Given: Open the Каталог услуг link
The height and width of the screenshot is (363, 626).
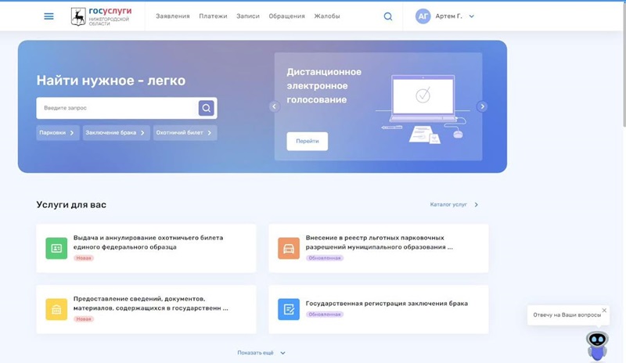Looking at the screenshot, I should (454, 204).
